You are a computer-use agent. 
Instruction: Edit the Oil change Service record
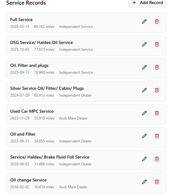pyautogui.click(x=144, y=182)
